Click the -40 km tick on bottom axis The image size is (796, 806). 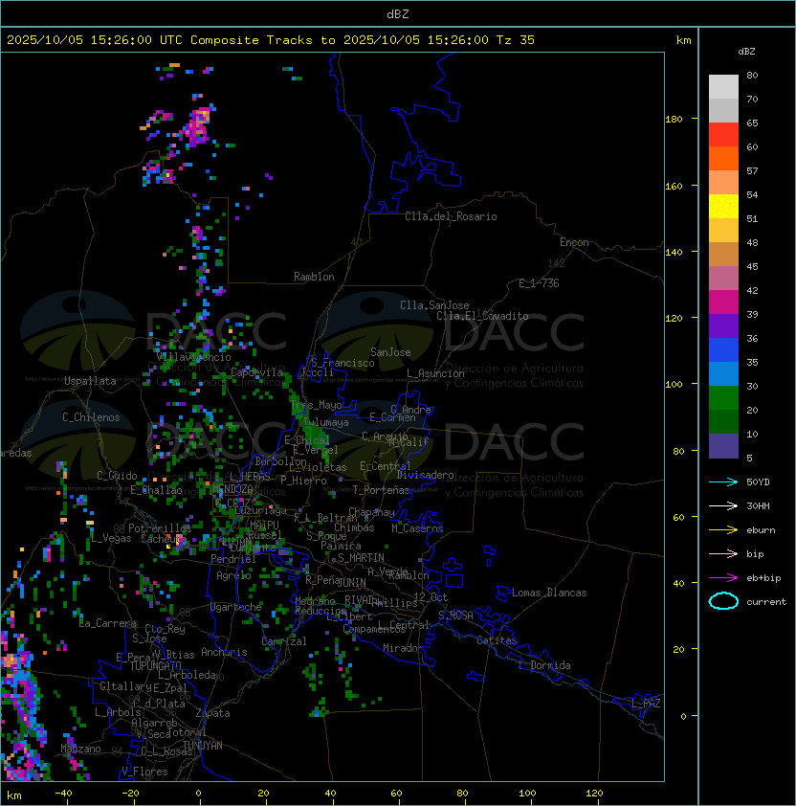[x=63, y=794]
